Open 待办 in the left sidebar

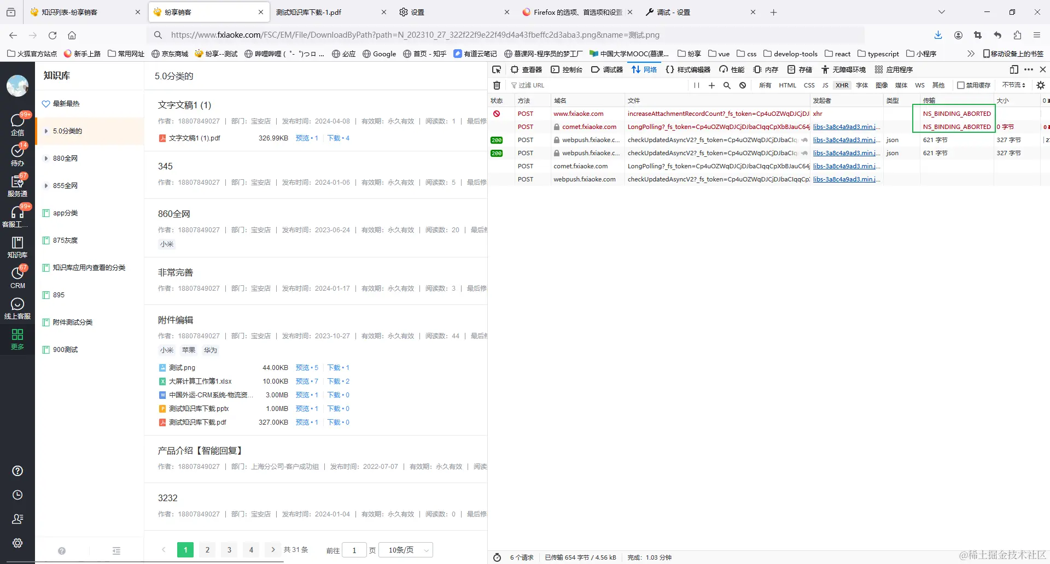point(17,155)
